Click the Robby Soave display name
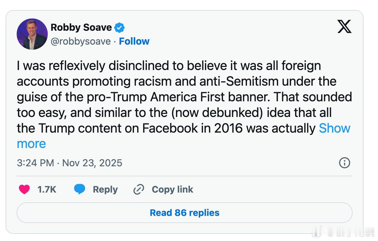Viewport: 378px width, 241px height. tap(81, 27)
